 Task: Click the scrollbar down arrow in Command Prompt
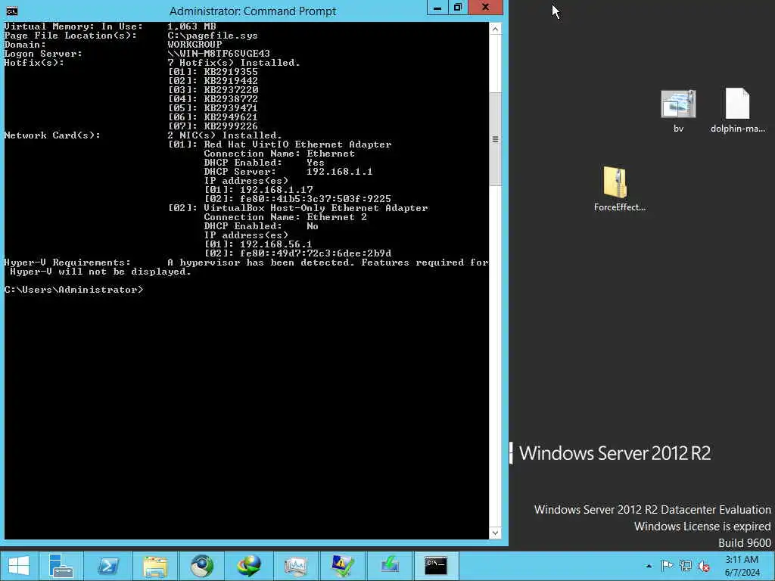[x=495, y=533]
